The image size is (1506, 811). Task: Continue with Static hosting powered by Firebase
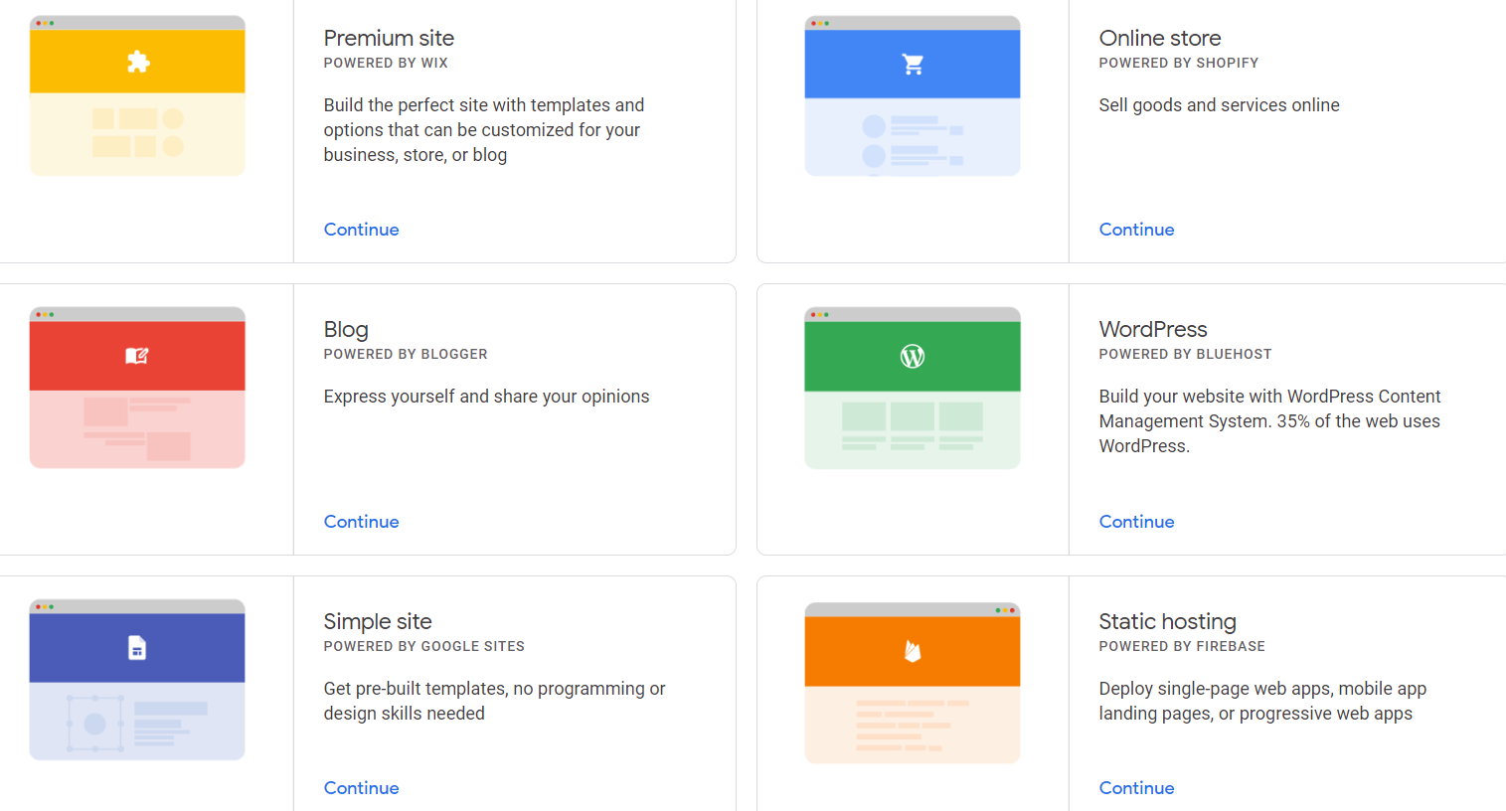click(1137, 788)
